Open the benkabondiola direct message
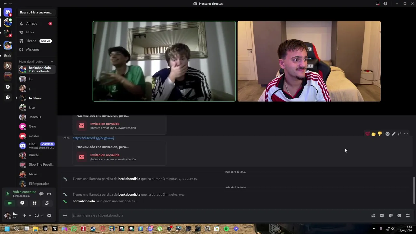This screenshot has width=416, height=234. pos(36,69)
